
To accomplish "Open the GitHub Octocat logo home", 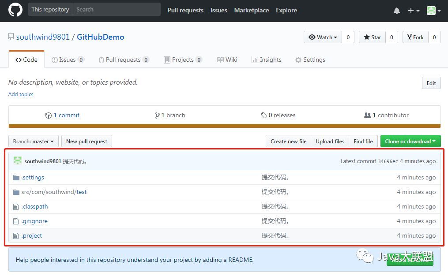I will (15, 10).
